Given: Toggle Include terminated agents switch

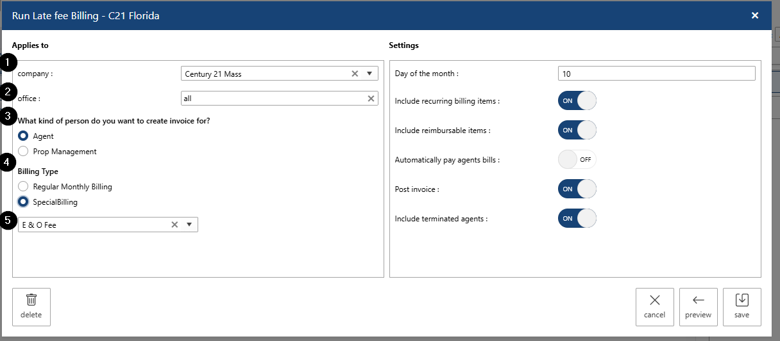Looking at the screenshot, I should [x=577, y=219].
